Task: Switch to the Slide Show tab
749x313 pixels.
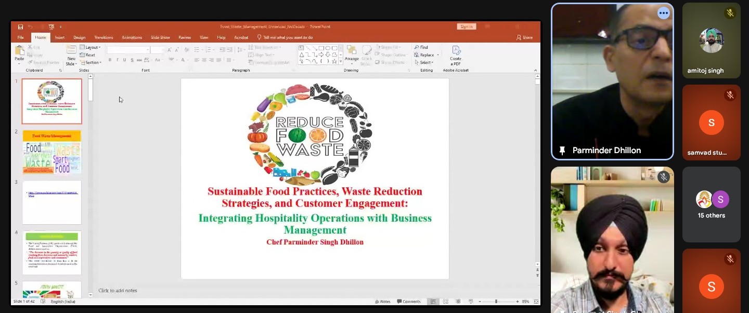Action: click(160, 37)
